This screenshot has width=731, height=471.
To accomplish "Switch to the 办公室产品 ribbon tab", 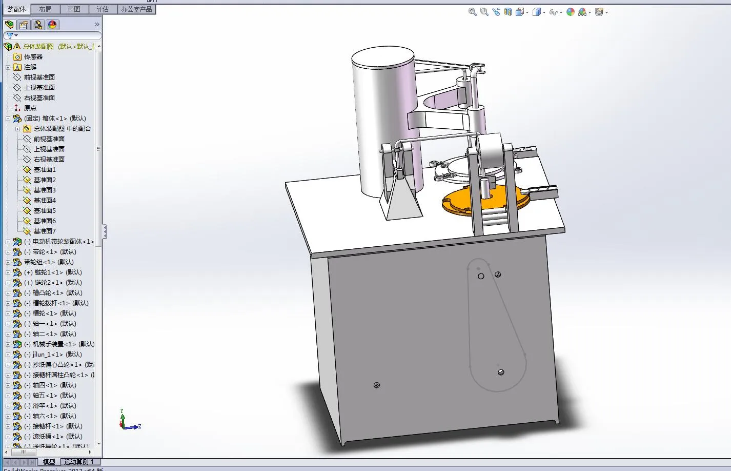I will tap(136, 9).
